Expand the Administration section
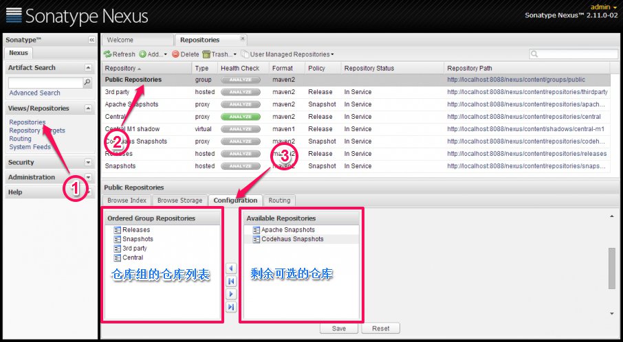 click(88, 177)
